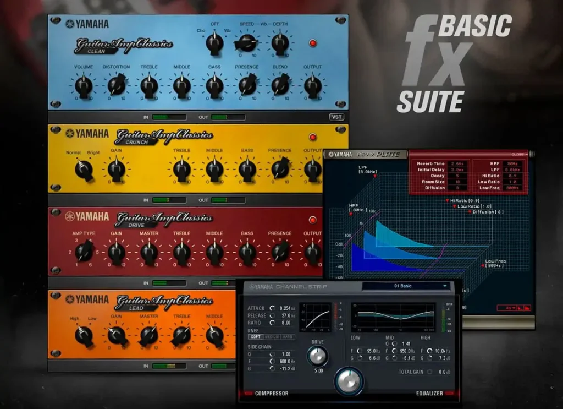
Task: Click the EQ curve display in Channel Strip
Action: click(394, 317)
